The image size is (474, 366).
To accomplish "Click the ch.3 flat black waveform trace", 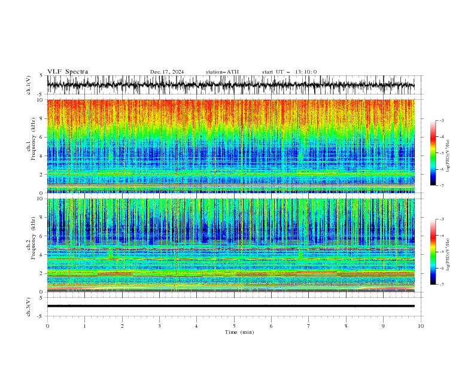I will 230,306.
